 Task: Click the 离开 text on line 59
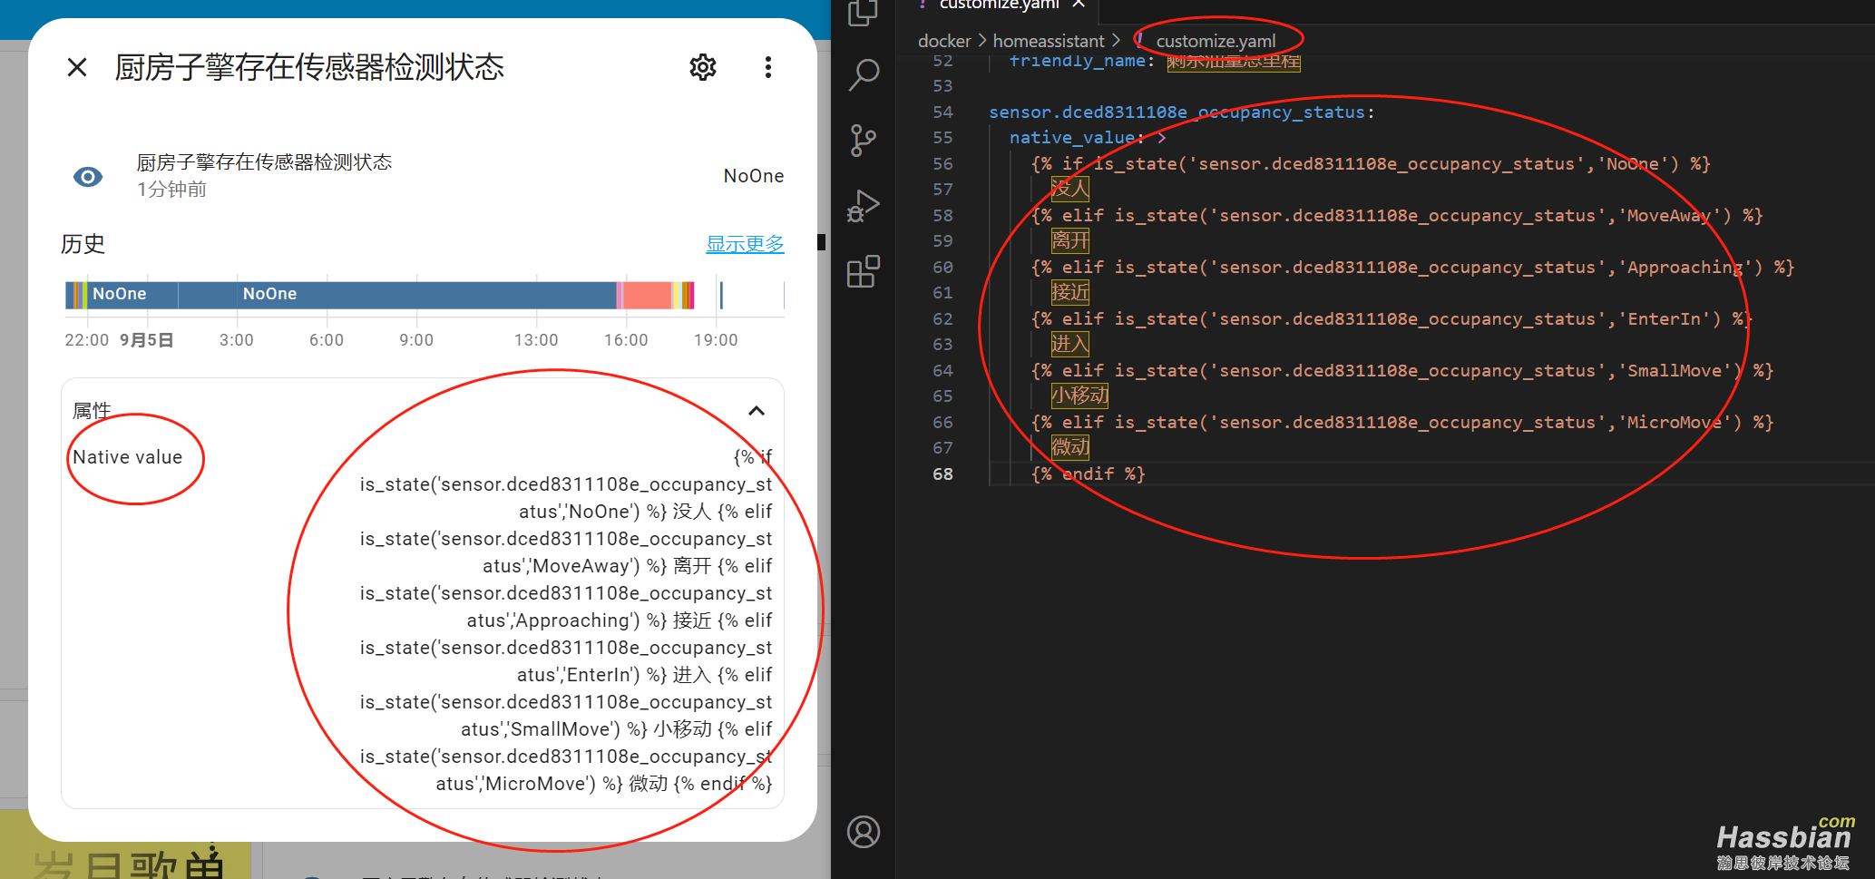pos(1070,240)
